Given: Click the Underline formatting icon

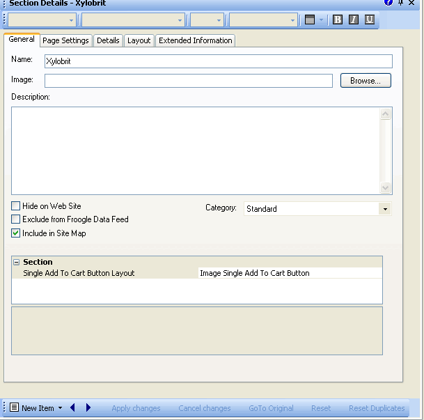Looking at the screenshot, I should click(x=370, y=20).
